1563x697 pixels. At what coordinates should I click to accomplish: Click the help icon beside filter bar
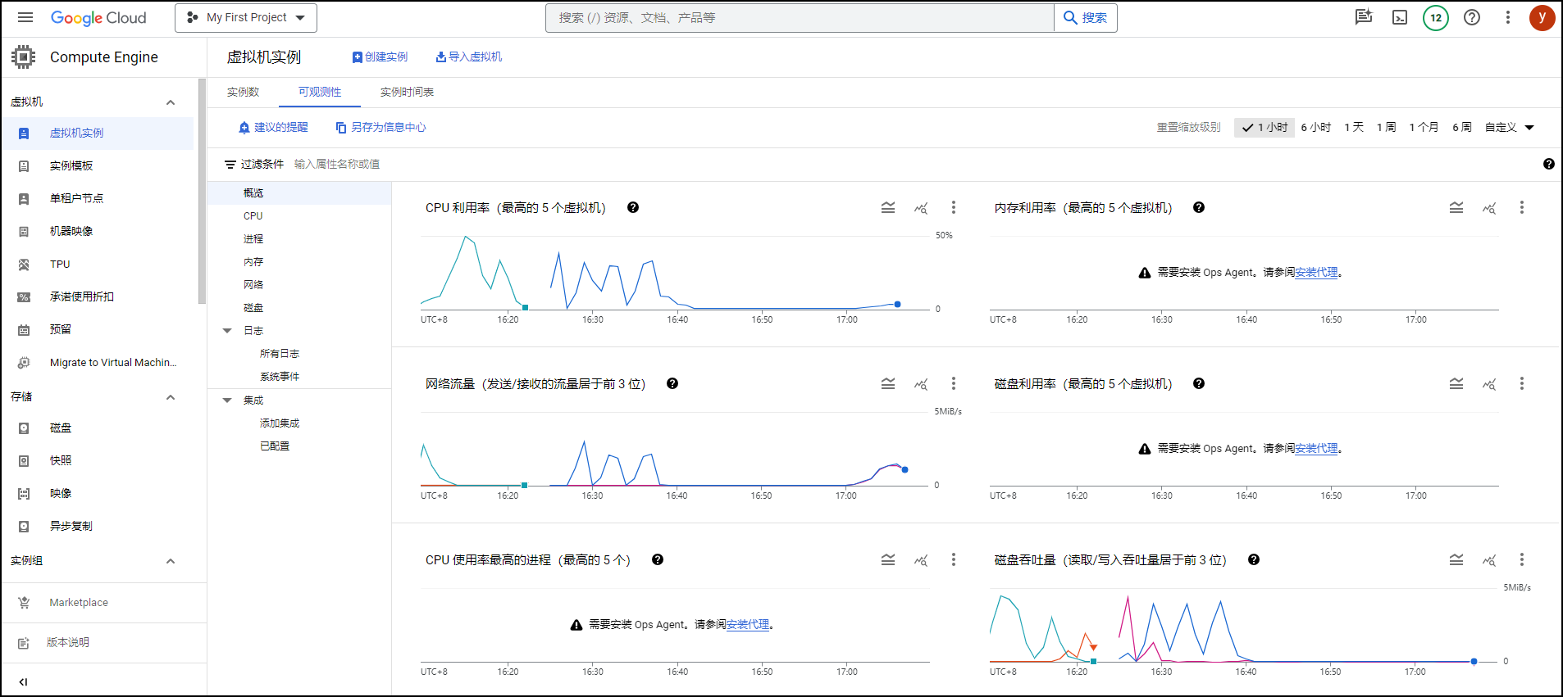click(1549, 164)
